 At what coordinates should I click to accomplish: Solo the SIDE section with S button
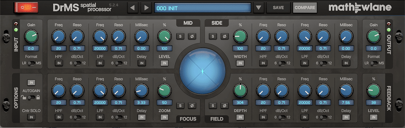(213, 36)
